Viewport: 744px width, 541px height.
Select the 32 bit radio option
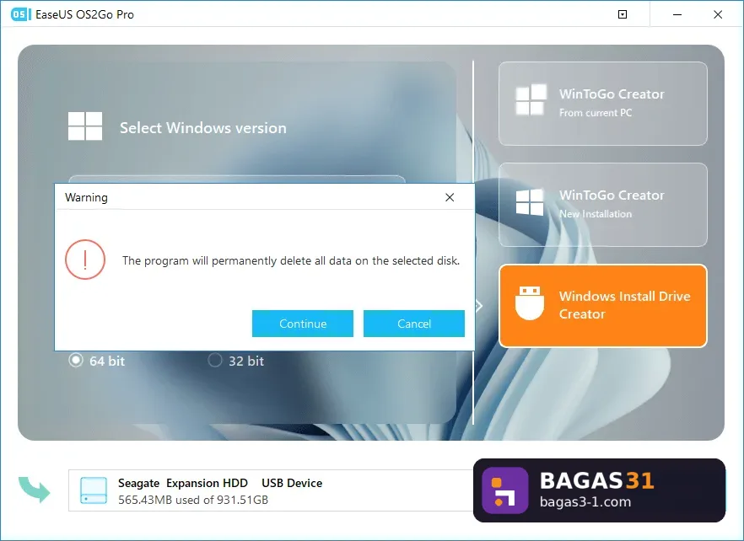[x=215, y=361]
